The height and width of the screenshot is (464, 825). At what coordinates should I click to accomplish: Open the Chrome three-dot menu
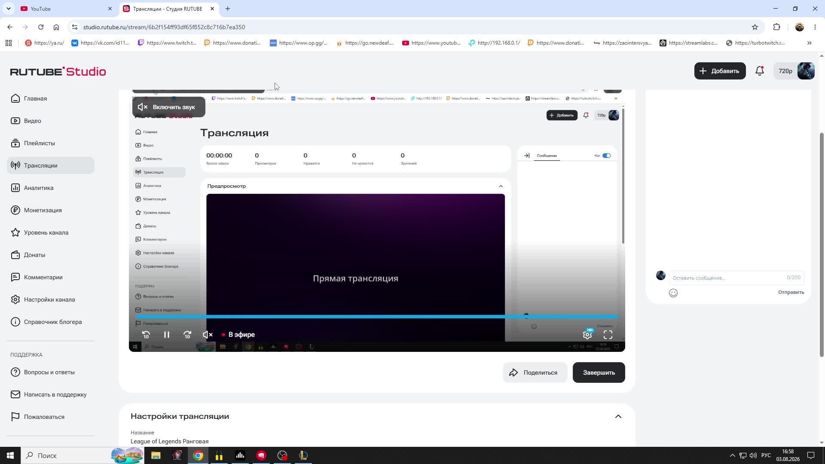click(815, 27)
